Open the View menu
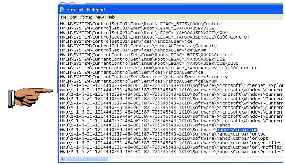This screenshot has height=165, width=285. click(100, 17)
